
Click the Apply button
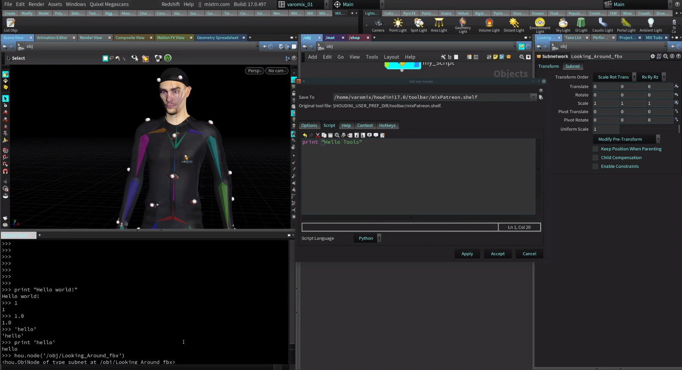click(x=467, y=254)
